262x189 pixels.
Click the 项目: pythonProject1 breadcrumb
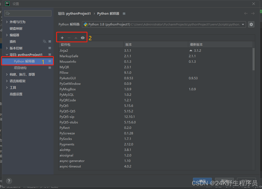74,13
